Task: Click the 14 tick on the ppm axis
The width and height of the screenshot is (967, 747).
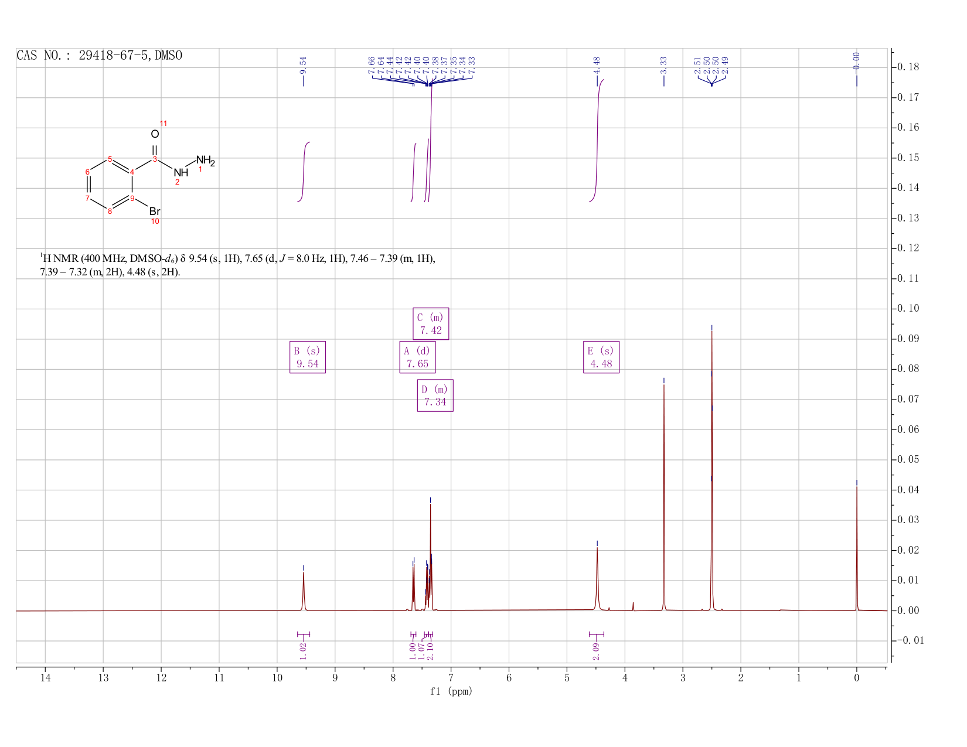Action: pos(45,678)
